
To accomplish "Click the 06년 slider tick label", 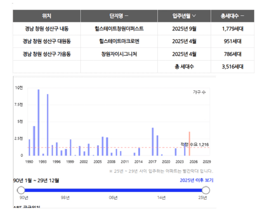I will pos(113,197).
